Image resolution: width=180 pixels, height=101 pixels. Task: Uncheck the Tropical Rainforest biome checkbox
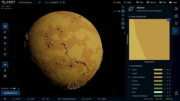129,77
